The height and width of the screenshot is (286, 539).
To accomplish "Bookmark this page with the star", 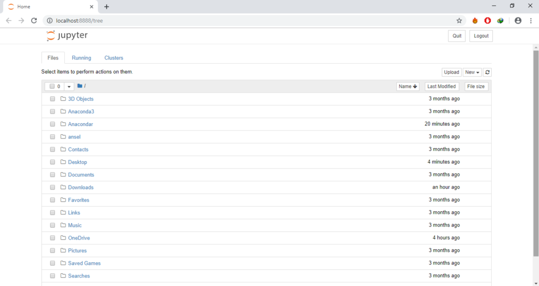I will tap(459, 21).
